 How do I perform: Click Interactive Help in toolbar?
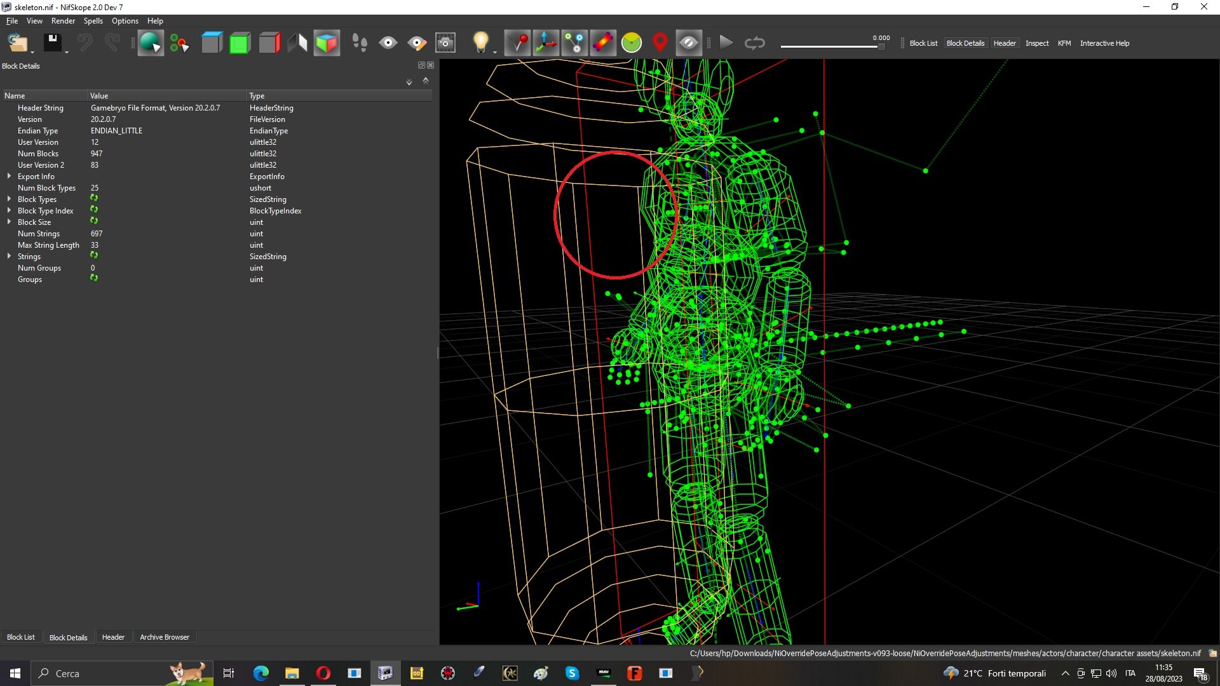pyautogui.click(x=1104, y=43)
